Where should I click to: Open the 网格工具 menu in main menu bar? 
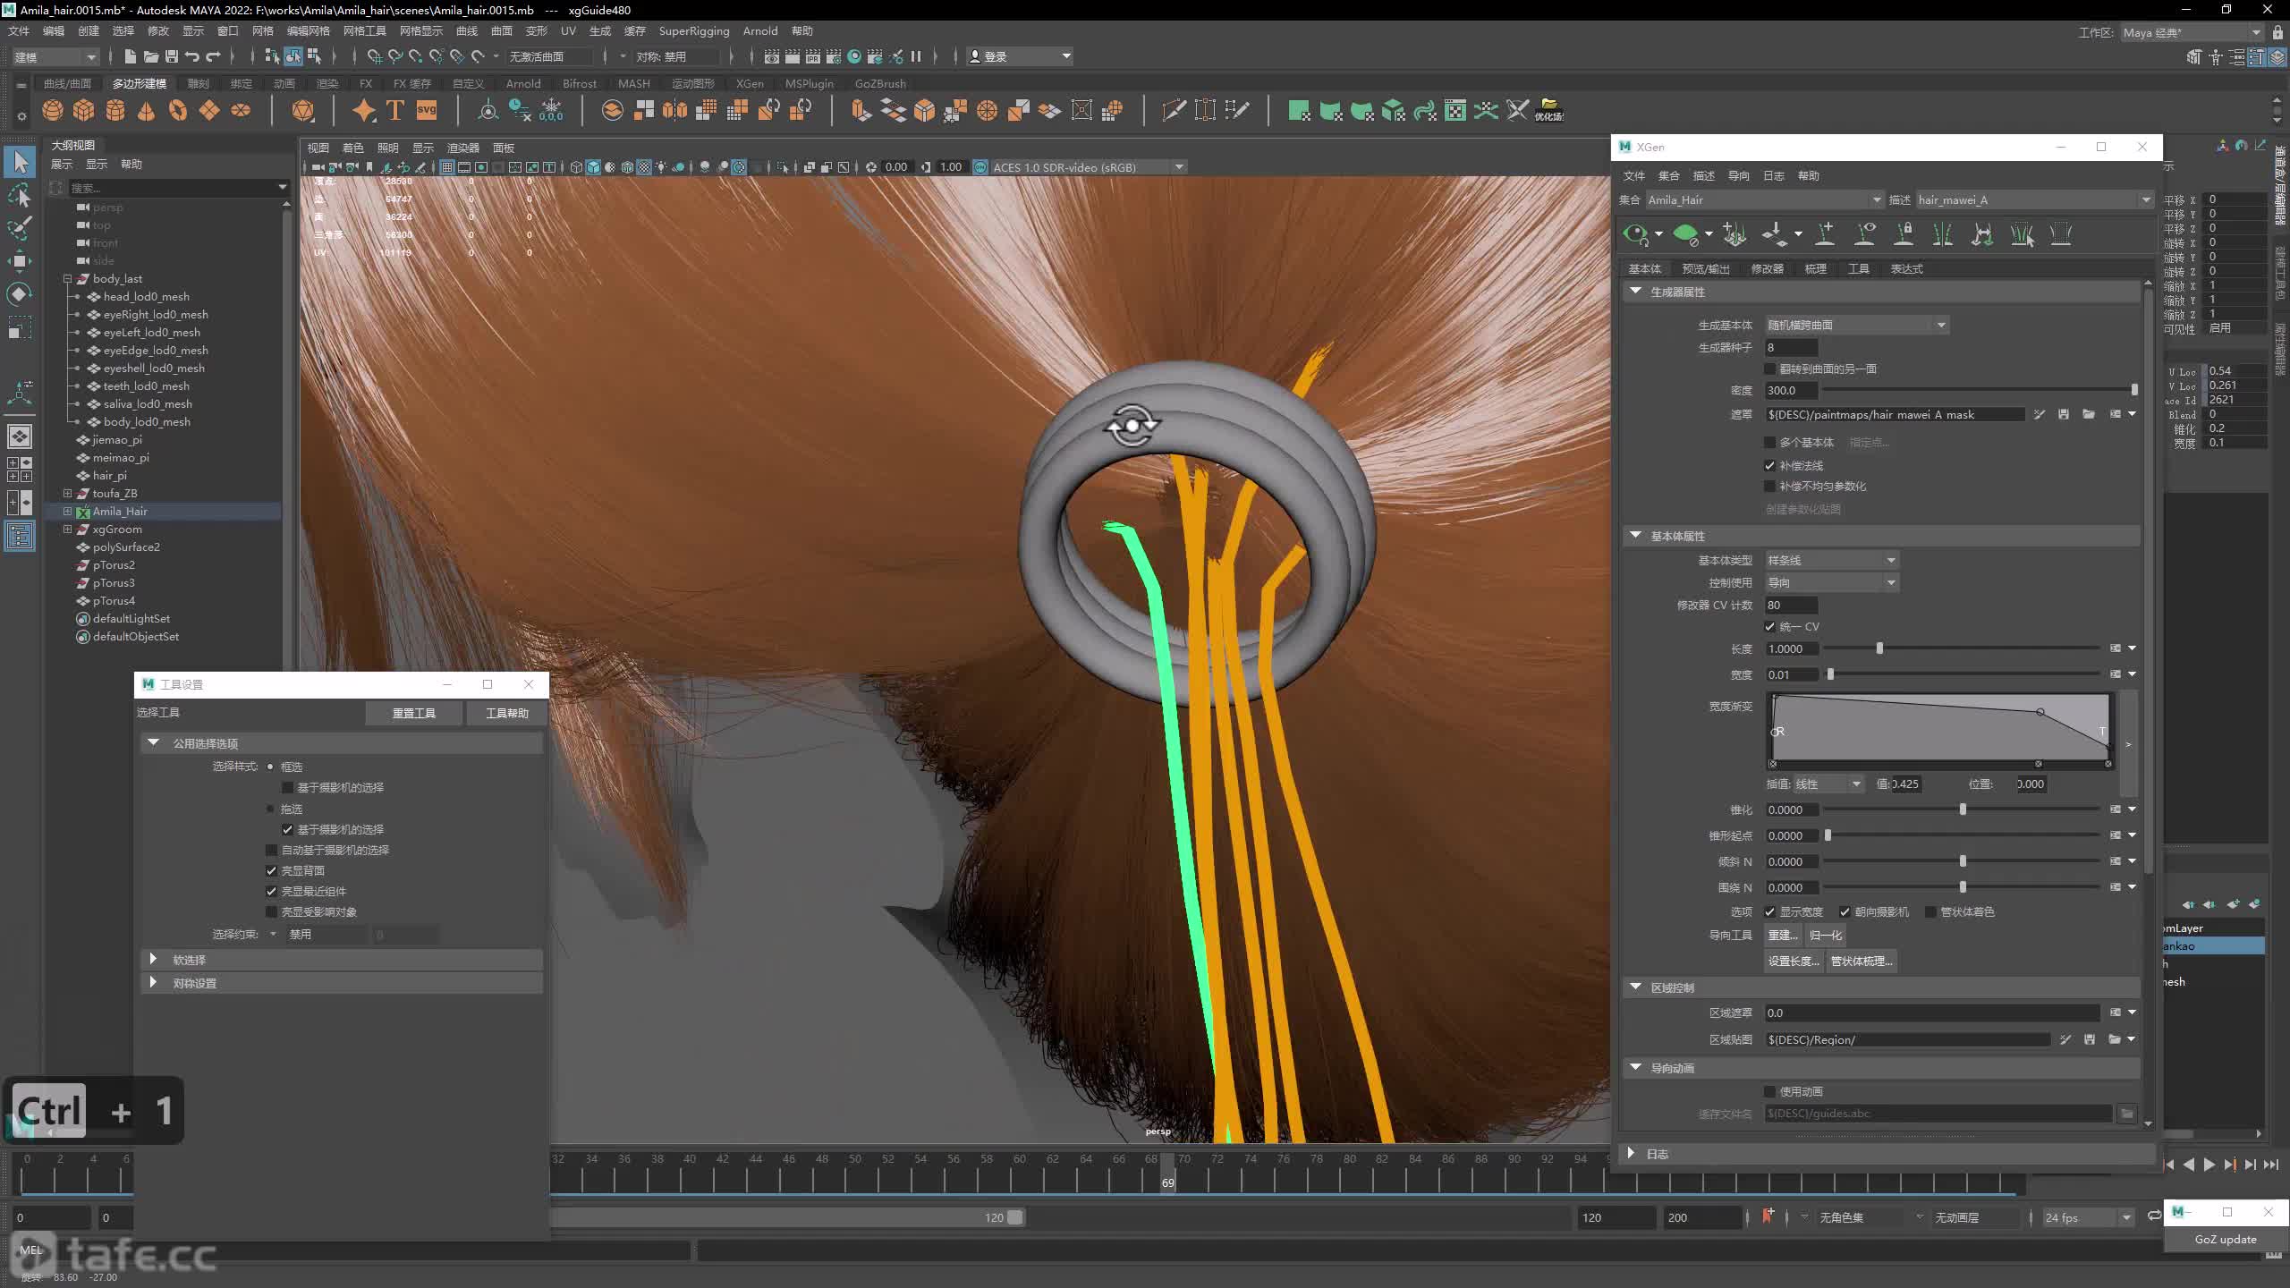point(364,30)
